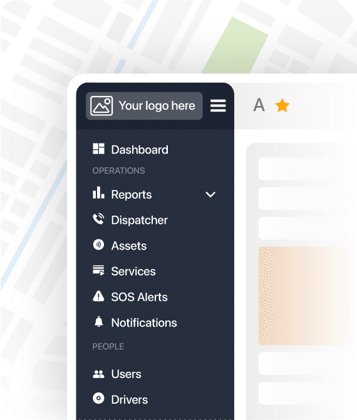Click the Assets signal circle icon
Screen dimensions: 357x420
pyautogui.click(x=98, y=244)
